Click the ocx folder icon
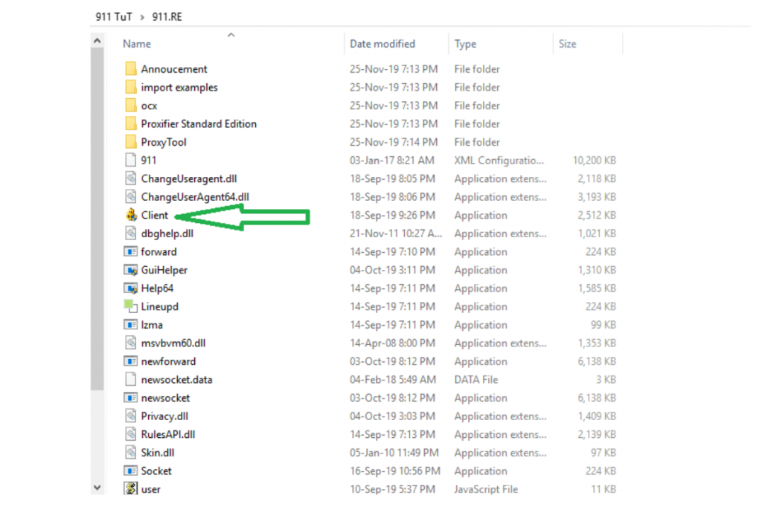The width and height of the screenshot is (762, 513). pos(131,106)
